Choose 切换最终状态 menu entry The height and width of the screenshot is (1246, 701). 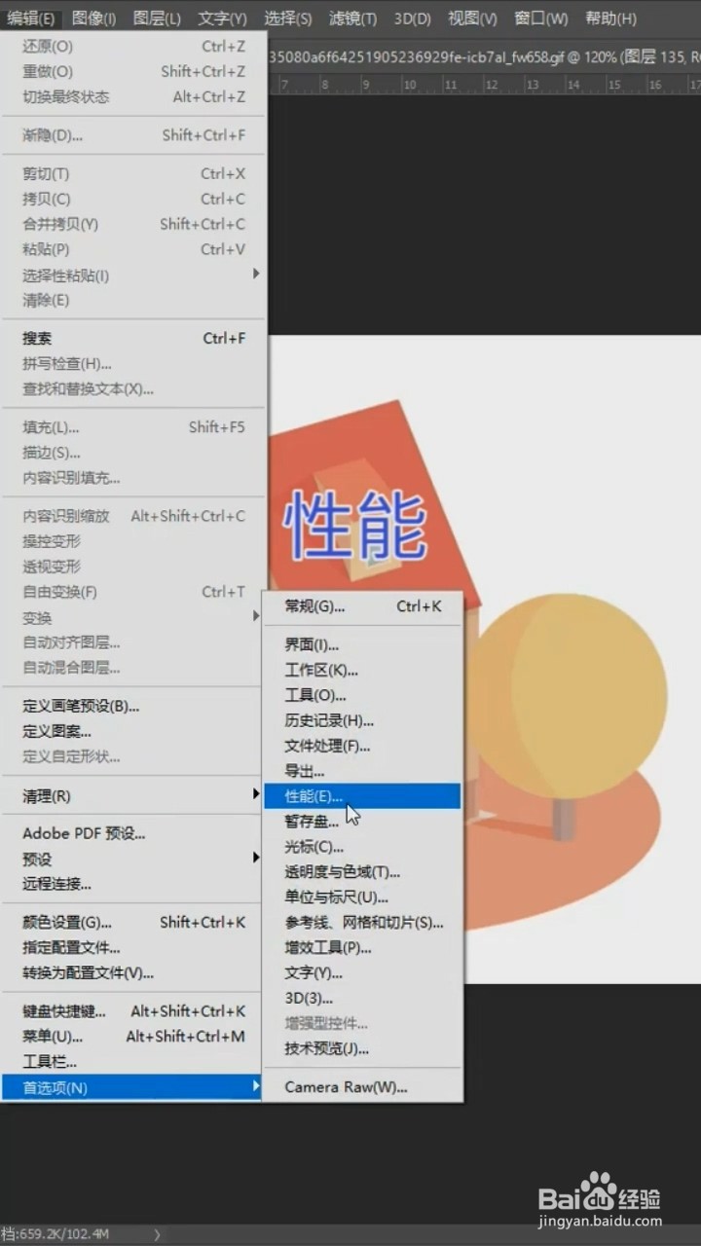point(133,97)
